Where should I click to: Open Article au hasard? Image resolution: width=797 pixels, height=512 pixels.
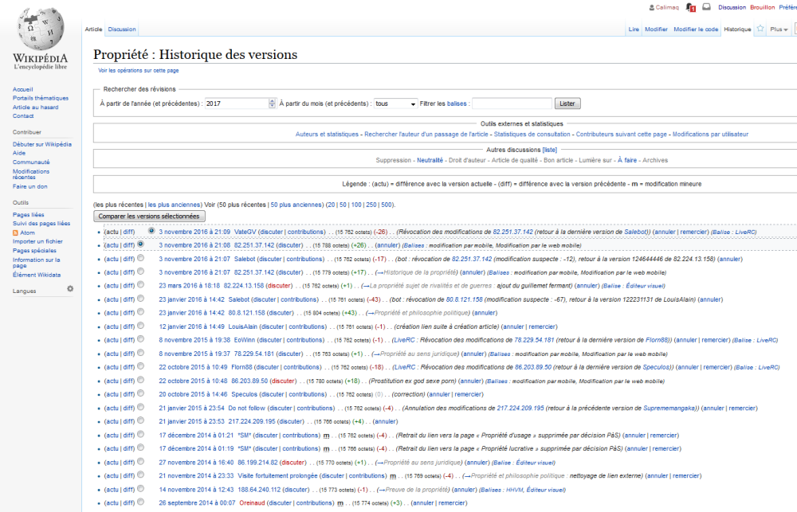click(x=36, y=107)
